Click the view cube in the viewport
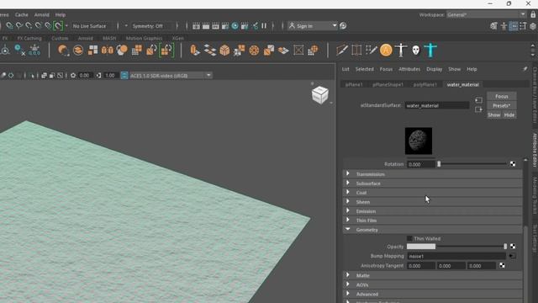Screen dimensions: 538x303 [x=320, y=95]
